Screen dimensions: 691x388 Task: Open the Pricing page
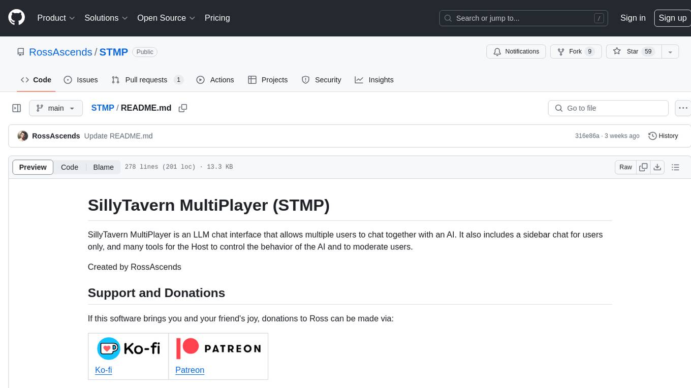tap(217, 18)
